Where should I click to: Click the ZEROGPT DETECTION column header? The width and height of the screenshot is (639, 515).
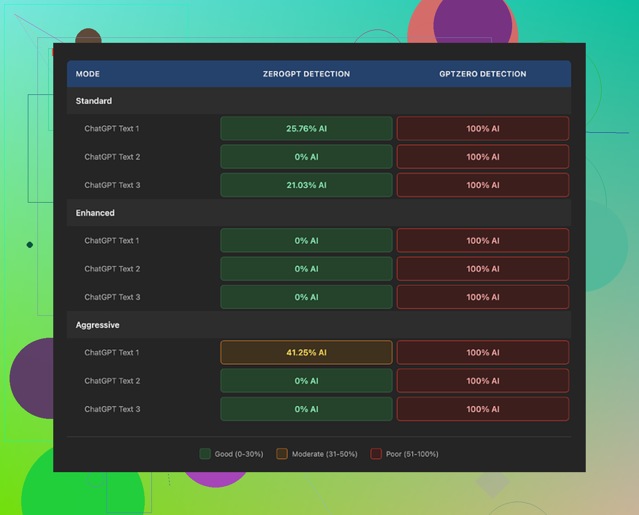[x=306, y=74]
